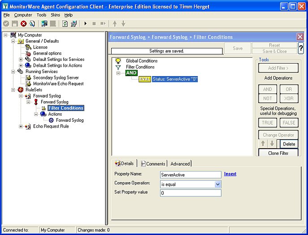Screen dimensions: 308x235
Task: Collapse the Forward Syslog ruleset node
Action: tap(21, 96)
